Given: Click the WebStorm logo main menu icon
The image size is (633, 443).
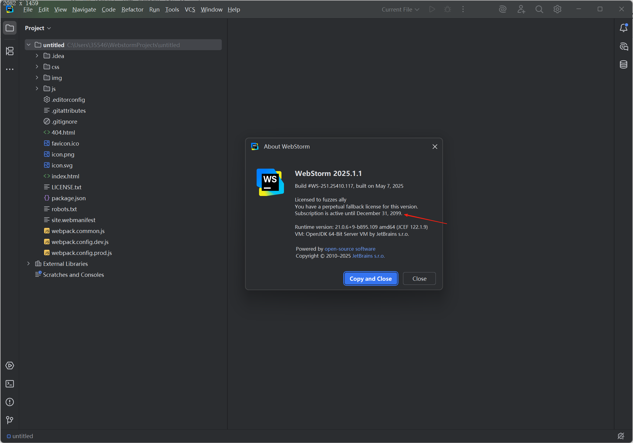Looking at the screenshot, I should [10, 9].
